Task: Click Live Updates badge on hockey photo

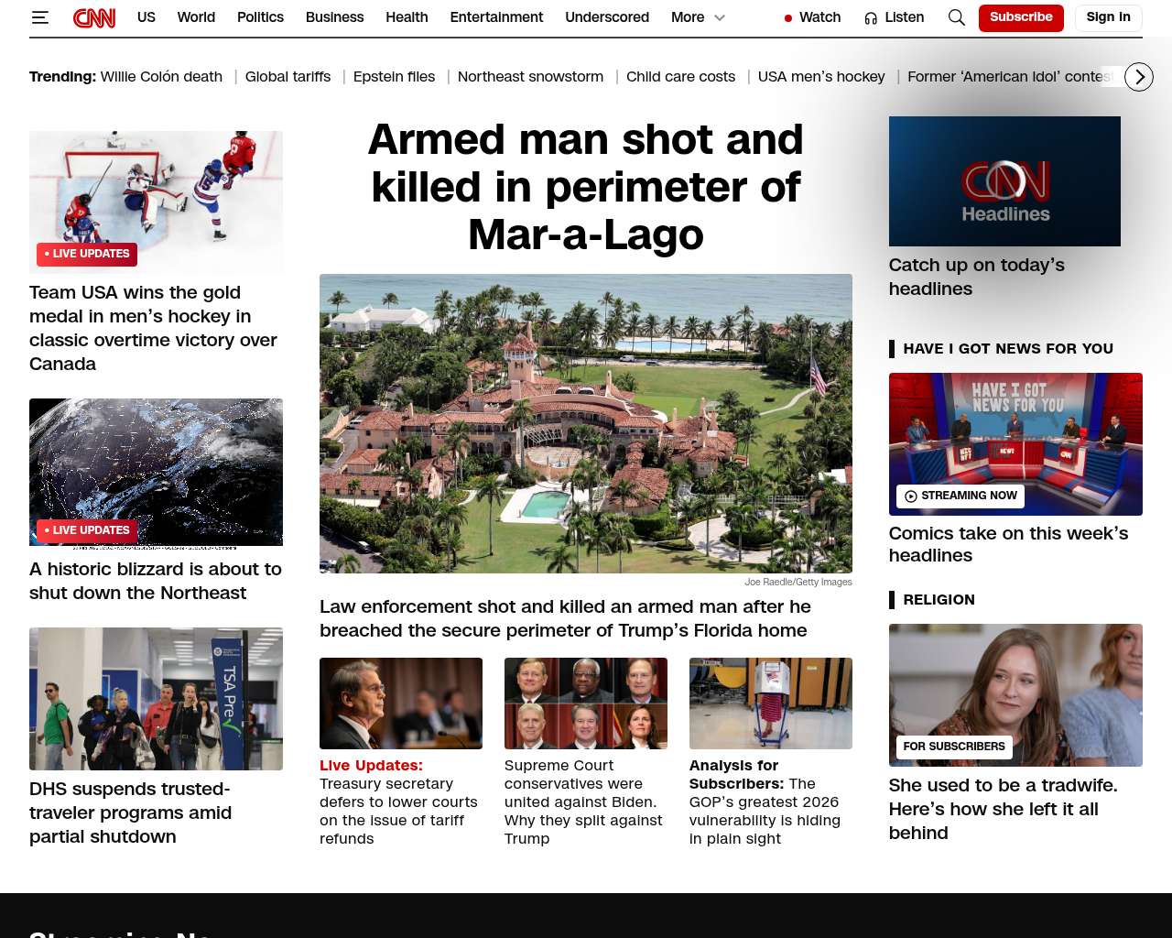Action: point(87,254)
